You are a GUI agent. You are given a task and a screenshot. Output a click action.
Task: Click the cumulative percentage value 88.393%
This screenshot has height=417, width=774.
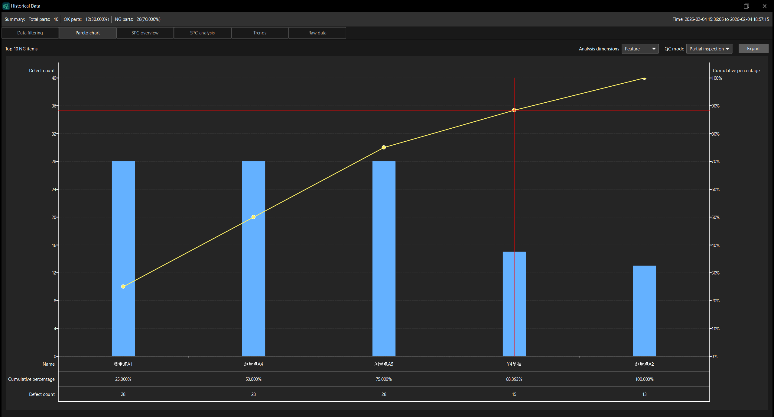tap(514, 379)
